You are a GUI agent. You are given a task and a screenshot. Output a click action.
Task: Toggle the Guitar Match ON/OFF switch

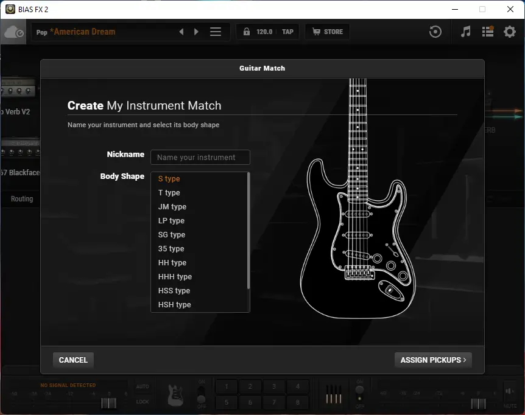[x=201, y=395]
